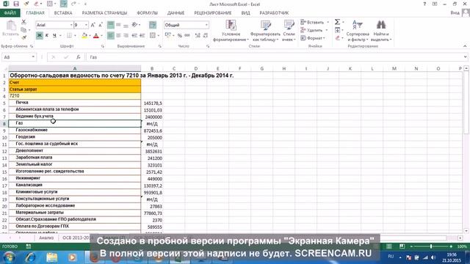Adjust the zoom slider in status bar

(x=431, y=246)
